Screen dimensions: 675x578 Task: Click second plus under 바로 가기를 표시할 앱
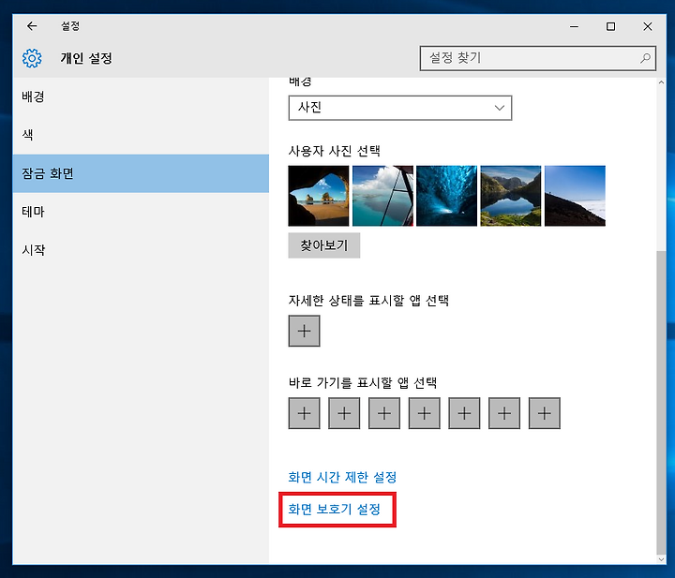pos(344,413)
